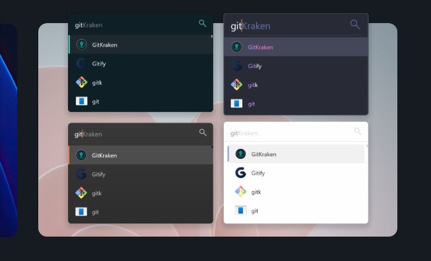
Task: Open the gitk text in the gray launcher
Action: (x=97, y=193)
